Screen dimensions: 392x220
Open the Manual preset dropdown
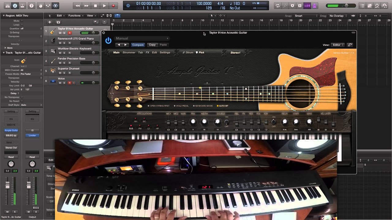coord(142,38)
